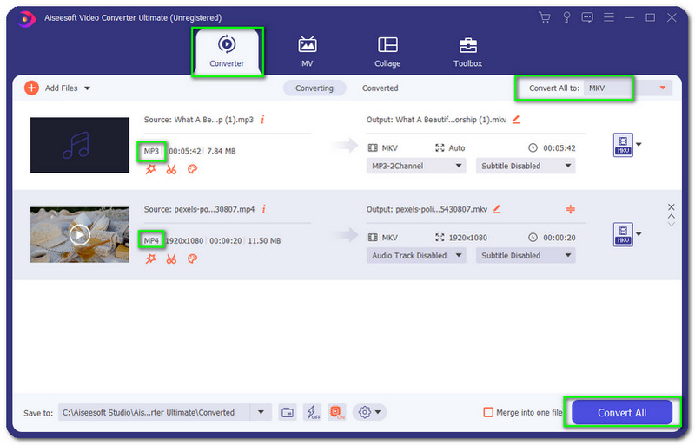Viewport: 695px width, 445px height.
Task: Switch to the MV tab
Action: (x=308, y=52)
